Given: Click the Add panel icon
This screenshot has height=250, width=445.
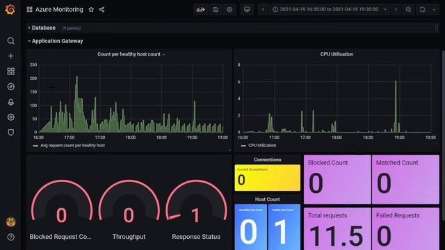Looking at the screenshot, I should 201,9.
